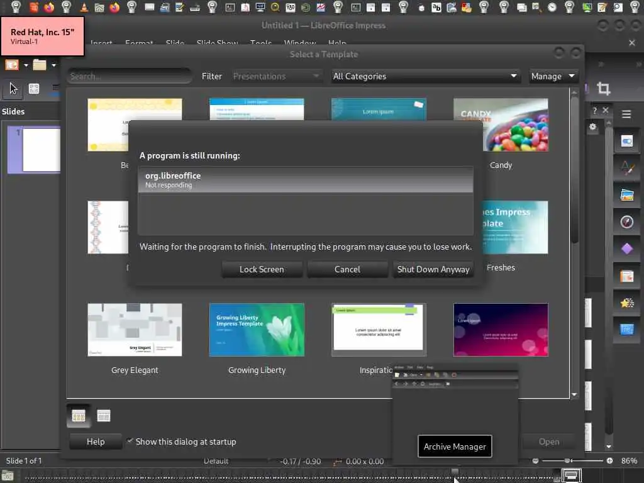Click the show desktop icon in the bottom panel
The image size is (644, 483).
[x=571, y=475]
